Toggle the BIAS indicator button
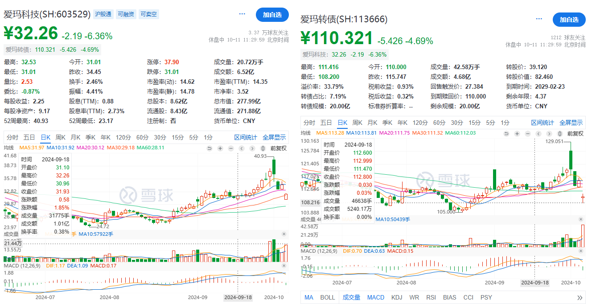 coord(450,297)
